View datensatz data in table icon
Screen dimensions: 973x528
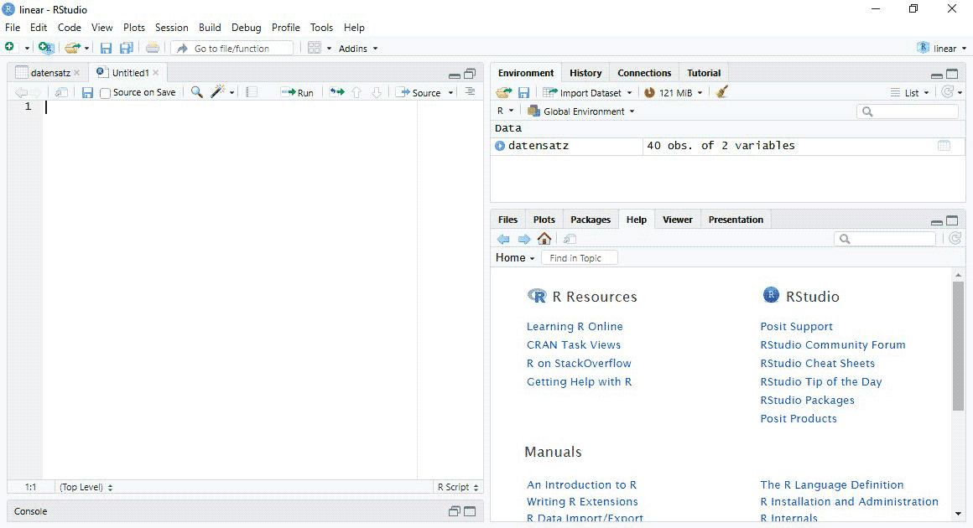pyautogui.click(x=944, y=146)
